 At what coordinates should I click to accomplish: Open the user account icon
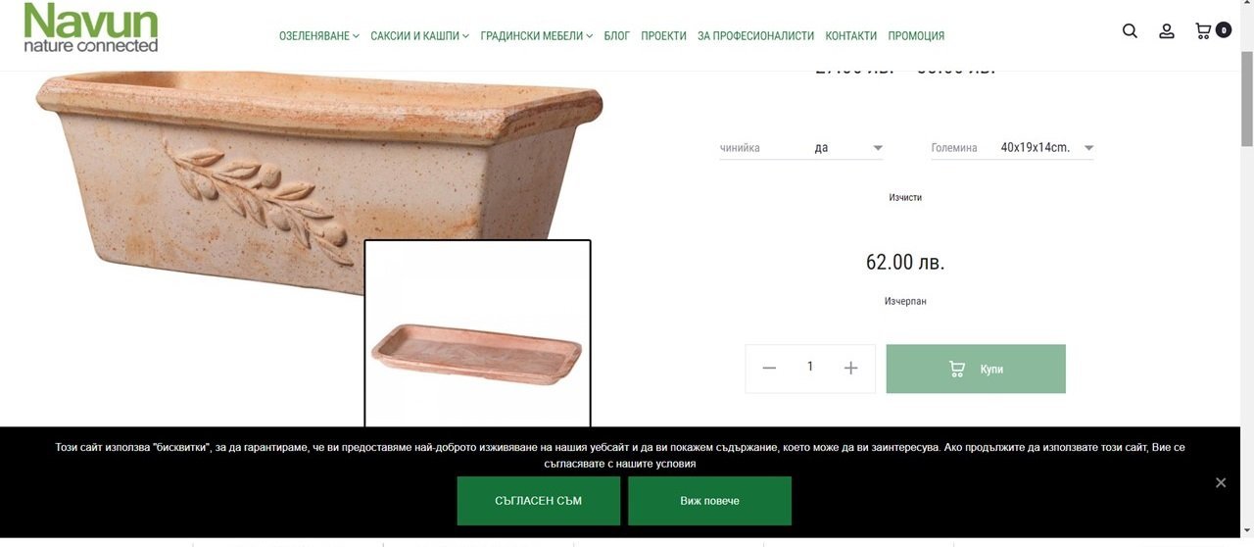tap(1167, 31)
